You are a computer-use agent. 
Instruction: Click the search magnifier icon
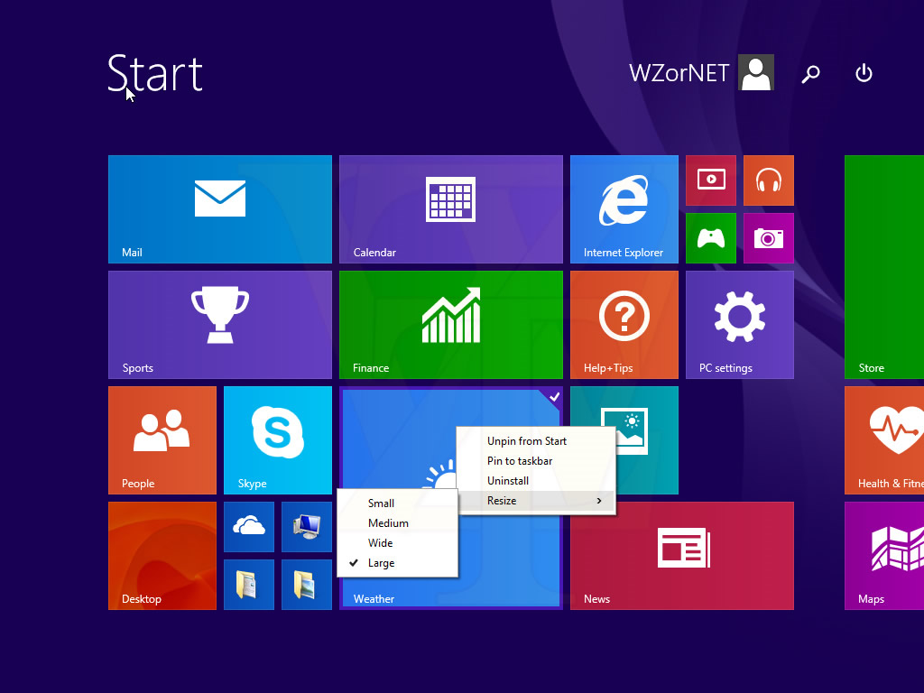tap(810, 73)
